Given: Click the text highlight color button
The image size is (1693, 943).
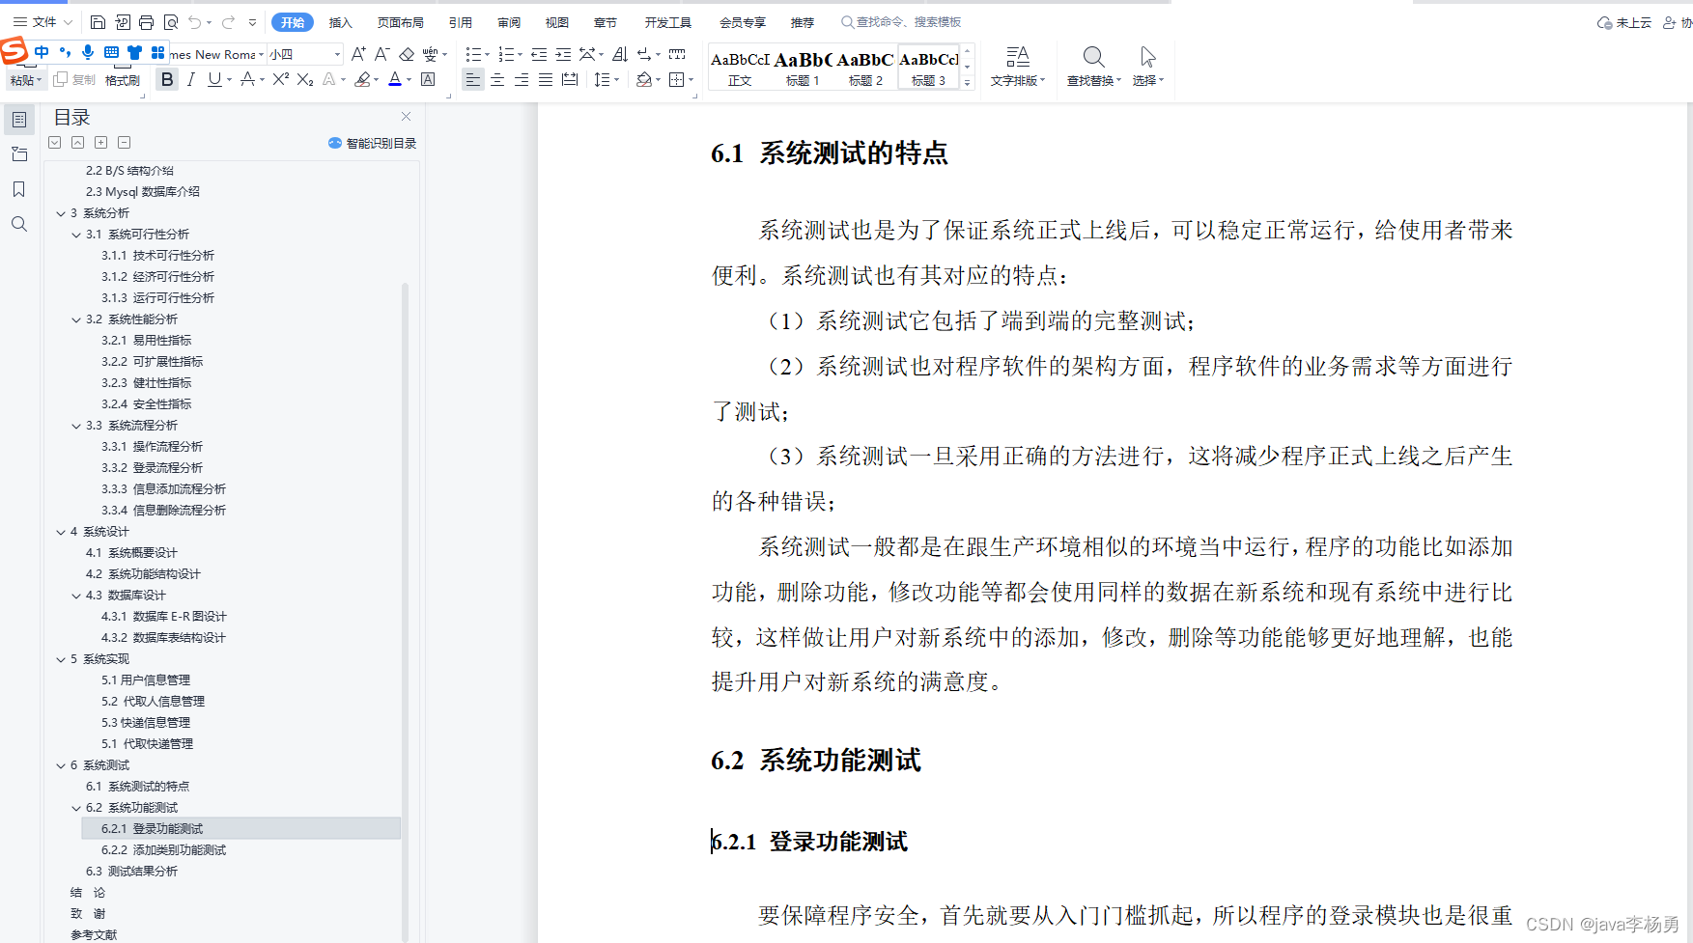Looking at the screenshot, I should pyautogui.click(x=363, y=80).
